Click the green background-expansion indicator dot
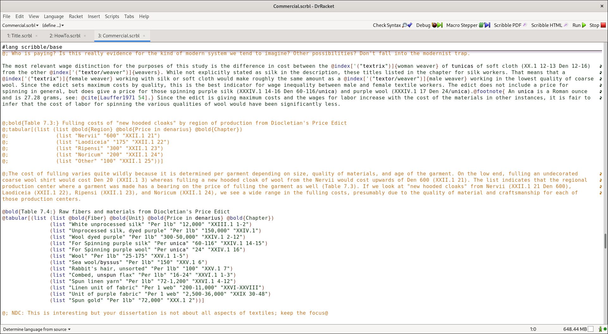The image size is (608, 334). tap(605, 329)
